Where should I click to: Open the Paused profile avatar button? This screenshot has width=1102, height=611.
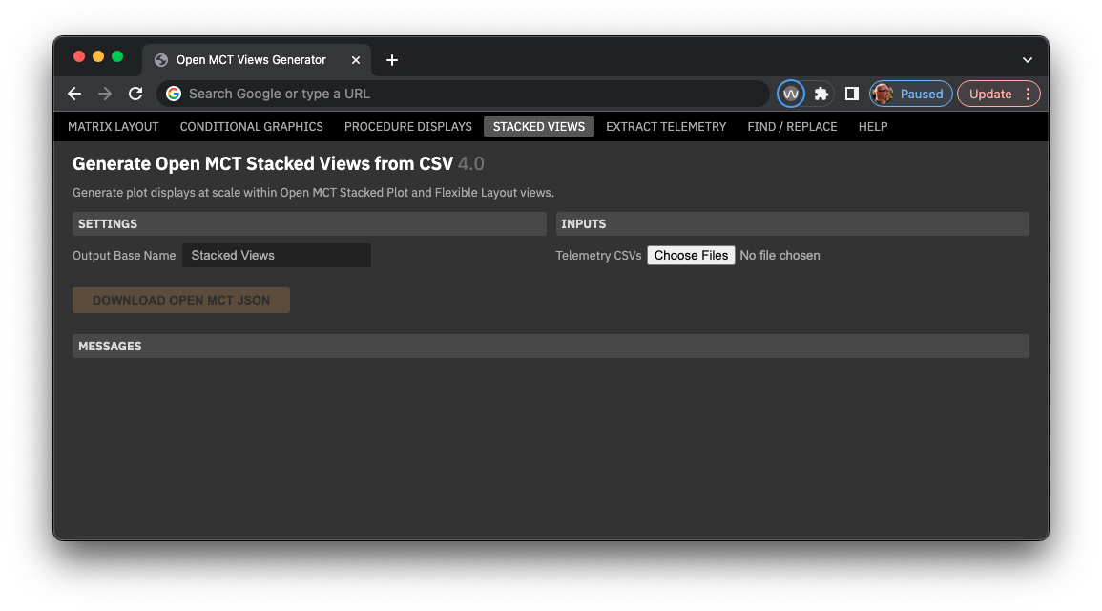tap(911, 94)
